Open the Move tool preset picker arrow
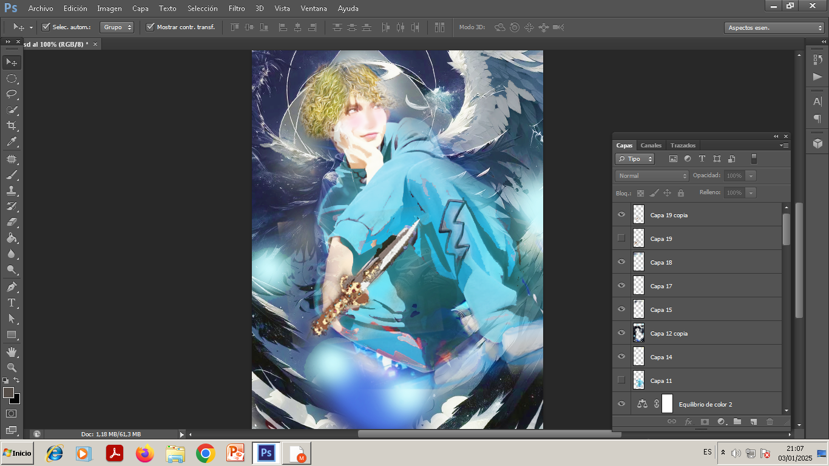The height and width of the screenshot is (466, 829). coord(30,27)
